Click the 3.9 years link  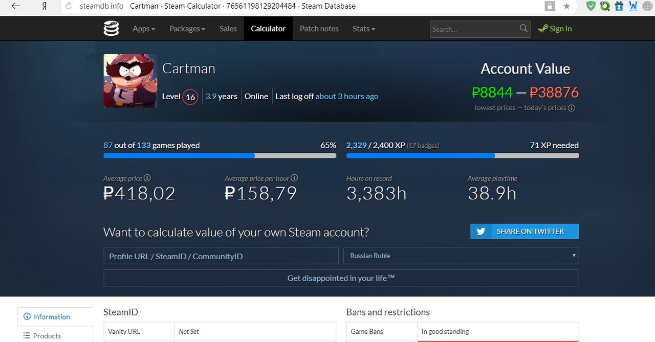(221, 96)
